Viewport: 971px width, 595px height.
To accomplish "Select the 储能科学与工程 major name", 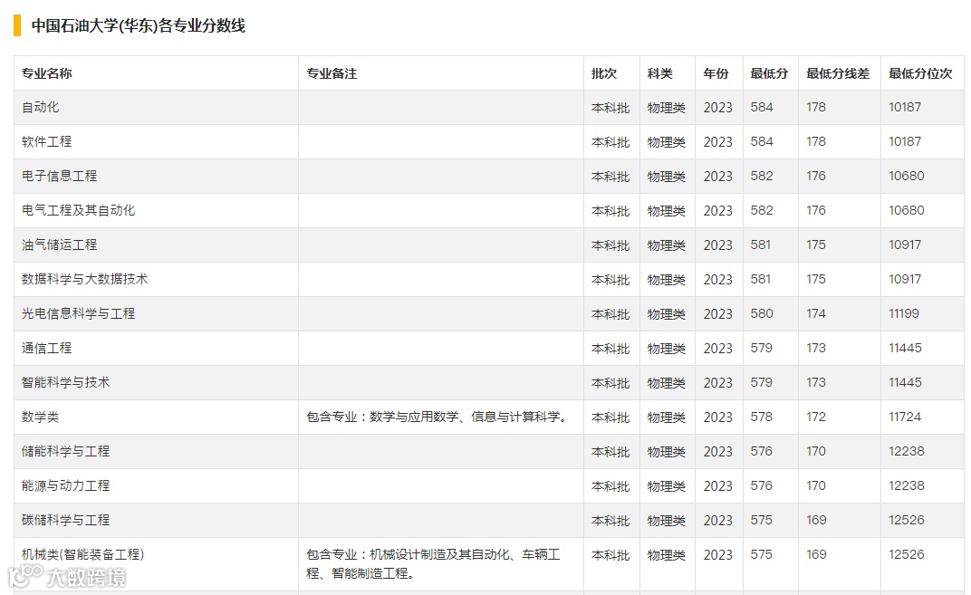I will tap(65, 451).
